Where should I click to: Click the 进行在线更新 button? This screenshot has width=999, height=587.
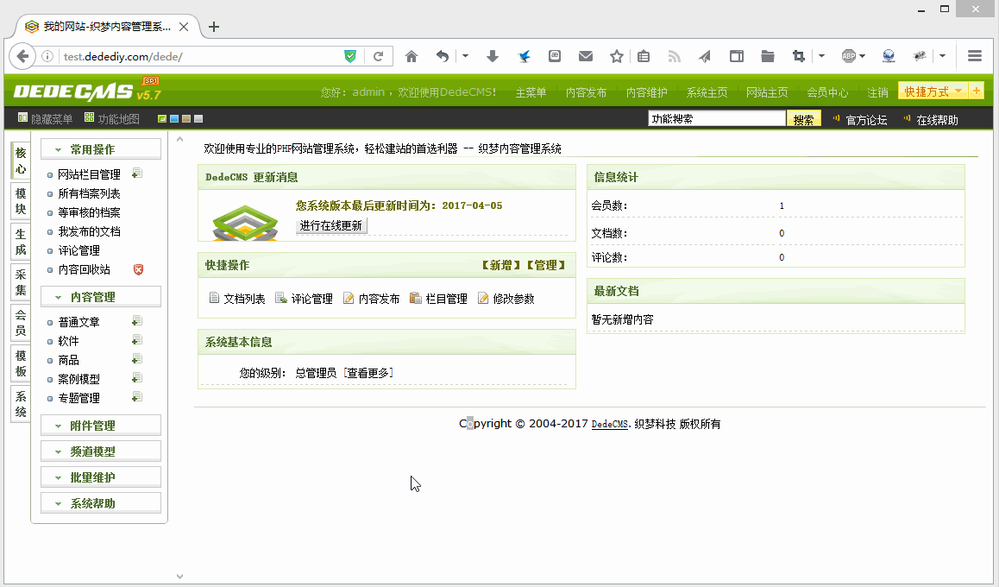pos(331,225)
